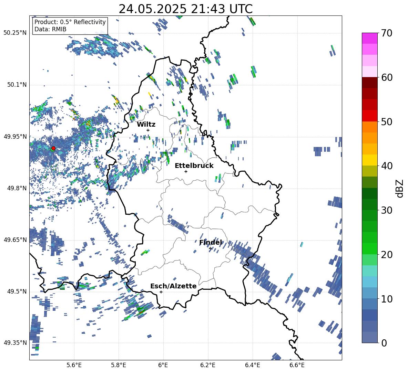The image size is (408, 372).
Task: Click the 50.1°N latitude label
Action: [x=17, y=85]
